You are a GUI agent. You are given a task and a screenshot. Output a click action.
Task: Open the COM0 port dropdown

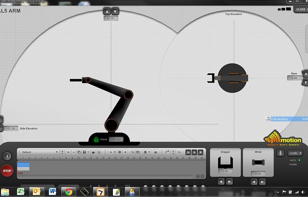(x=295, y=153)
